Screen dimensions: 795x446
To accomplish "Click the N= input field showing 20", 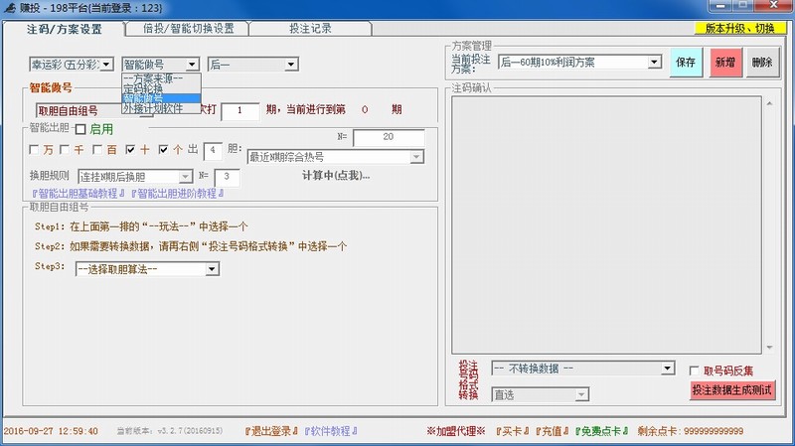I will tap(388, 137).
